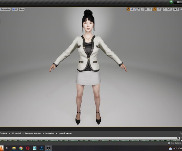Screen dimensions: 182x151
Task: Toggle world/local coordinate system globe icon
Action: [x=139, y=9]
